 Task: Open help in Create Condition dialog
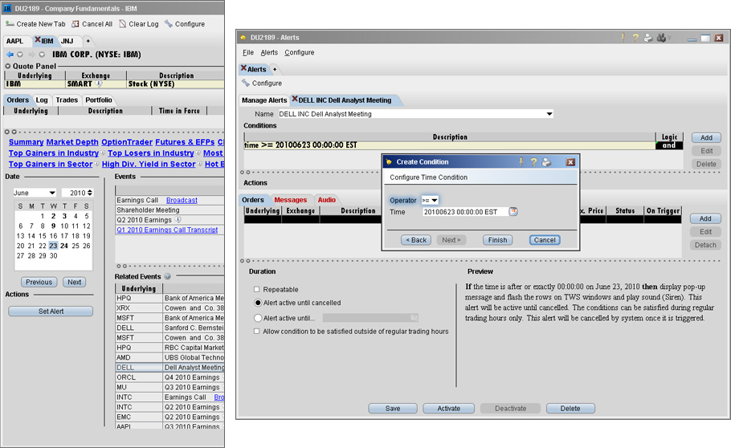[533, 162]
